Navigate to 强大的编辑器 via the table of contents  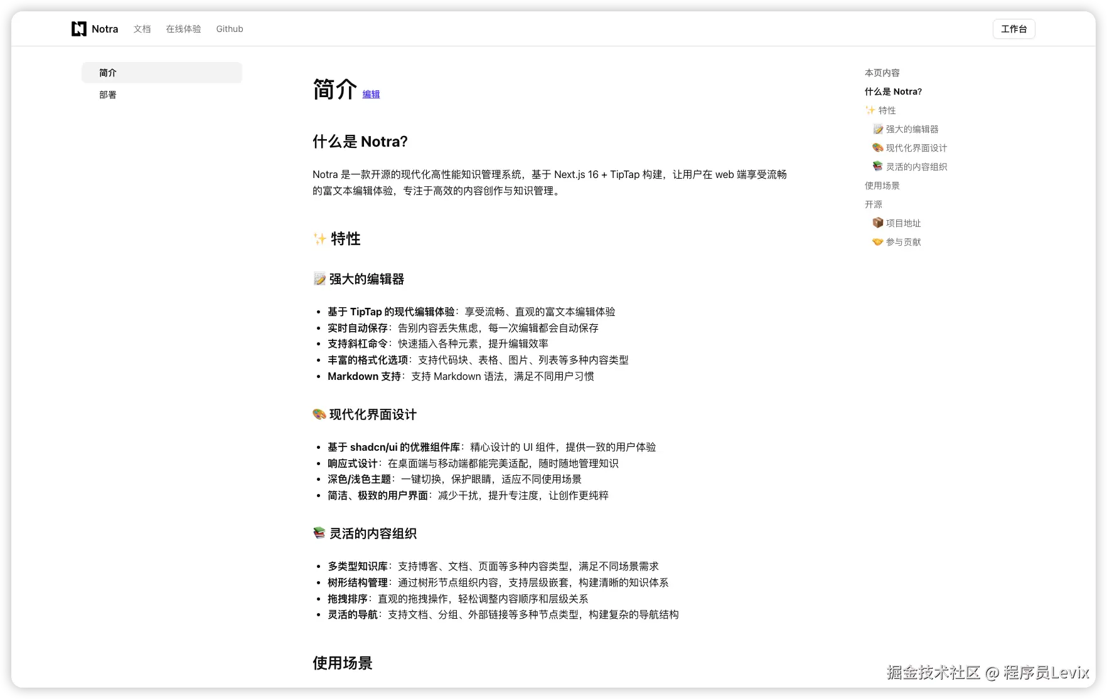coord(911,129)
